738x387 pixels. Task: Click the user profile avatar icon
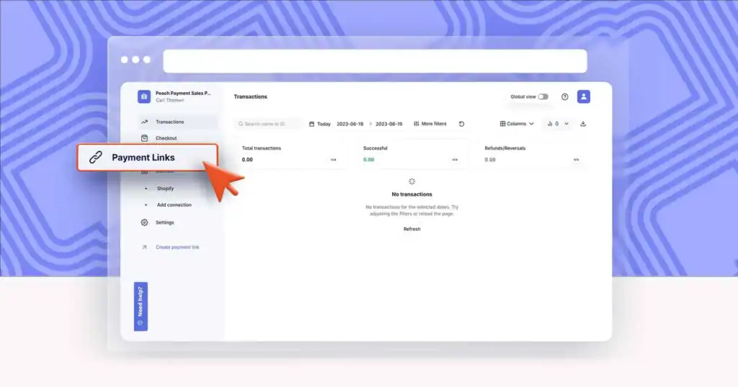[x=584, y=96]
